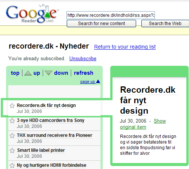Click the 'You're already subscribed.' text
Screen dimensions: 189x169
pyautogui.click(x=37, y=59)
